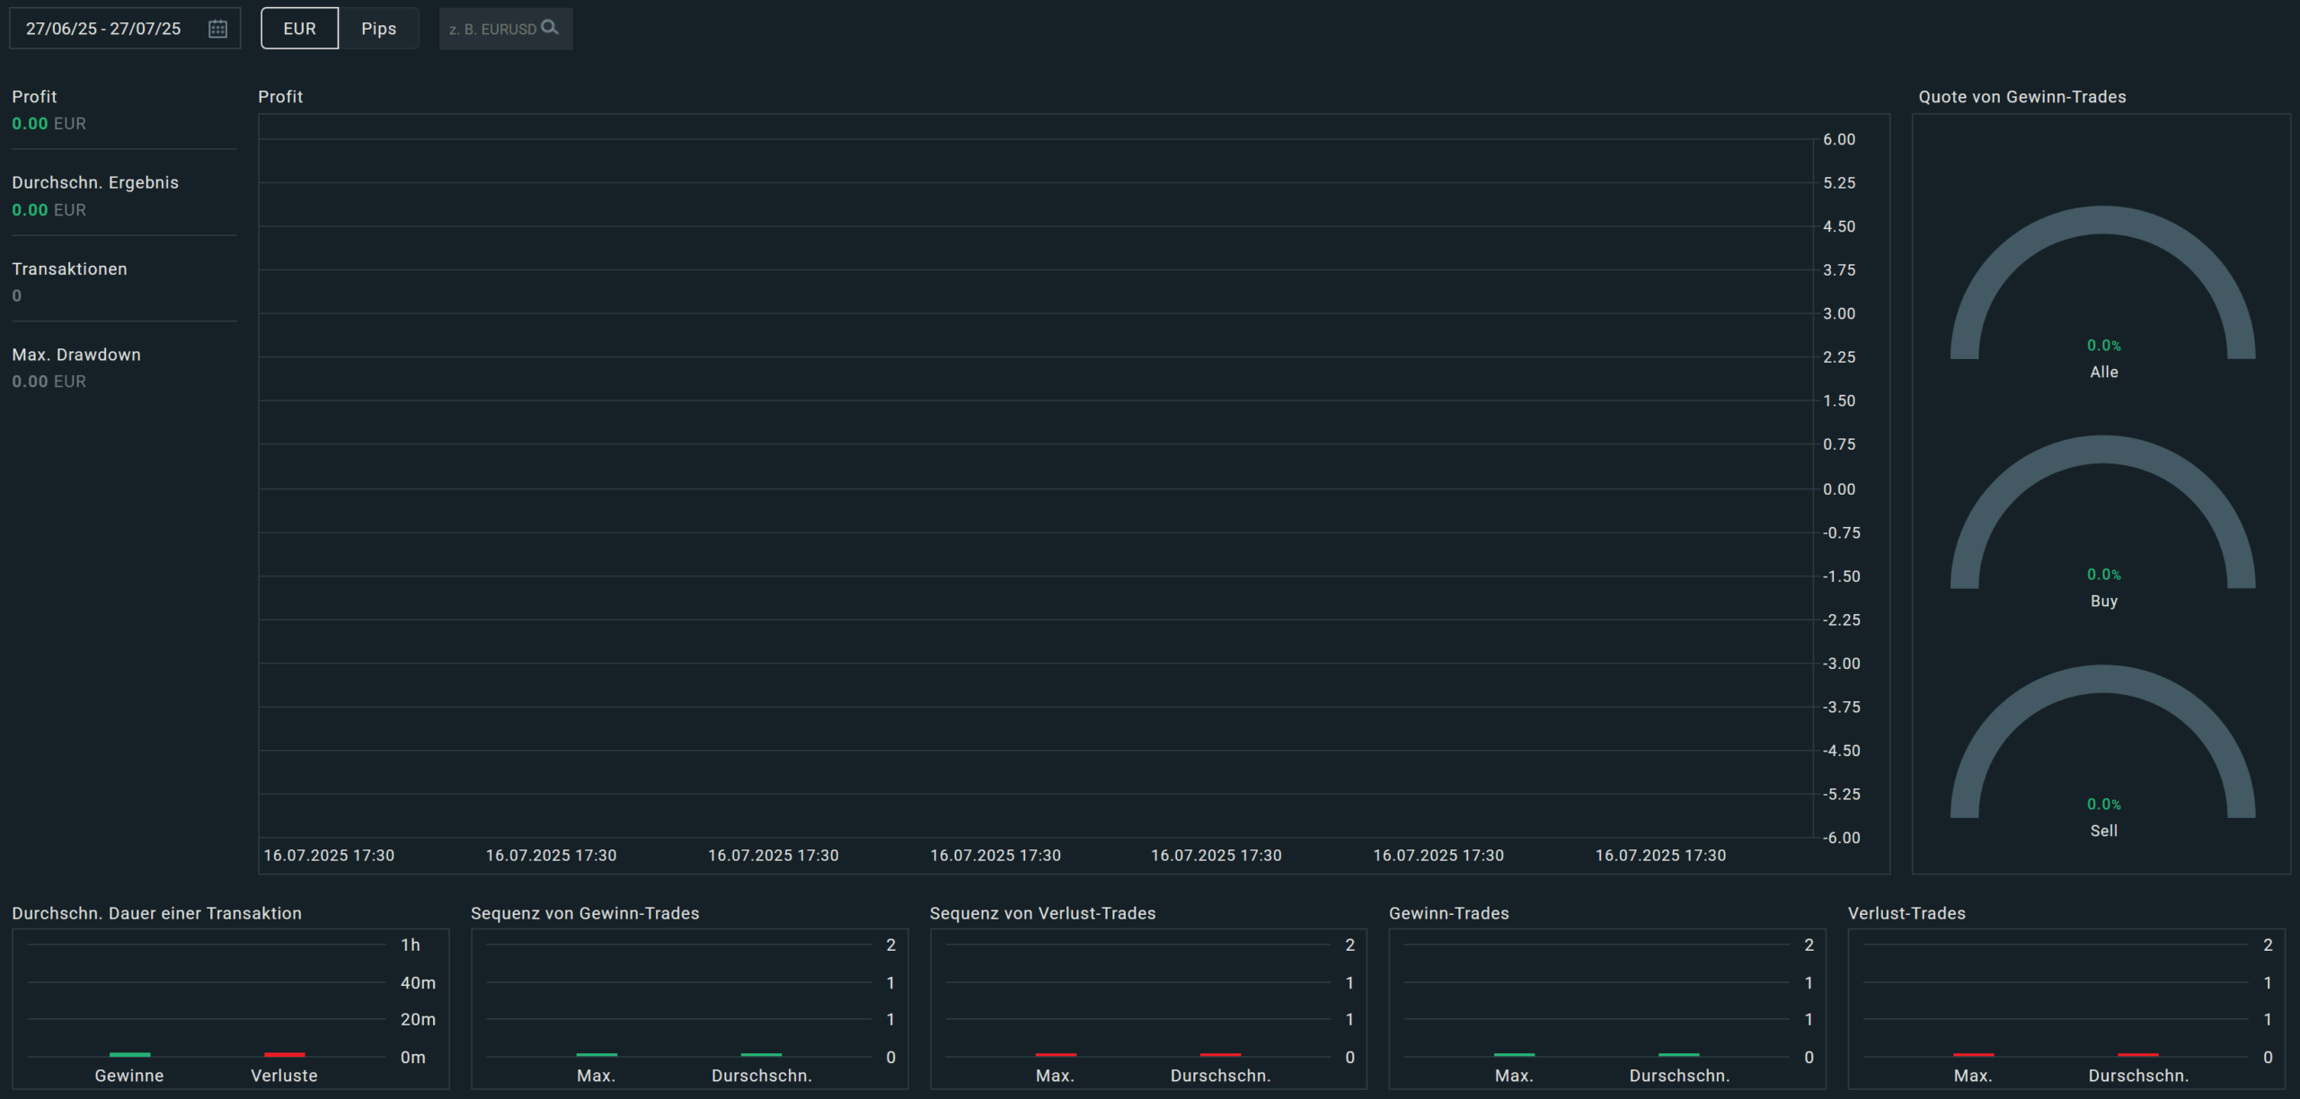Click the 1h axis label

411,945
